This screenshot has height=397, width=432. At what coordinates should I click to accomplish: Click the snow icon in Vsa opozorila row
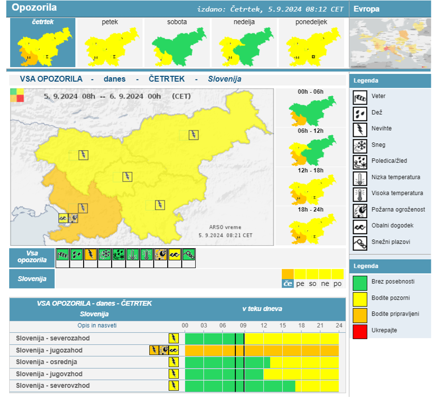pyautogui.click(x=104, y=254)
